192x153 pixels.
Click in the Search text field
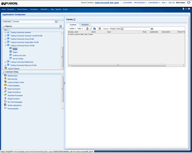click(137, 29)
